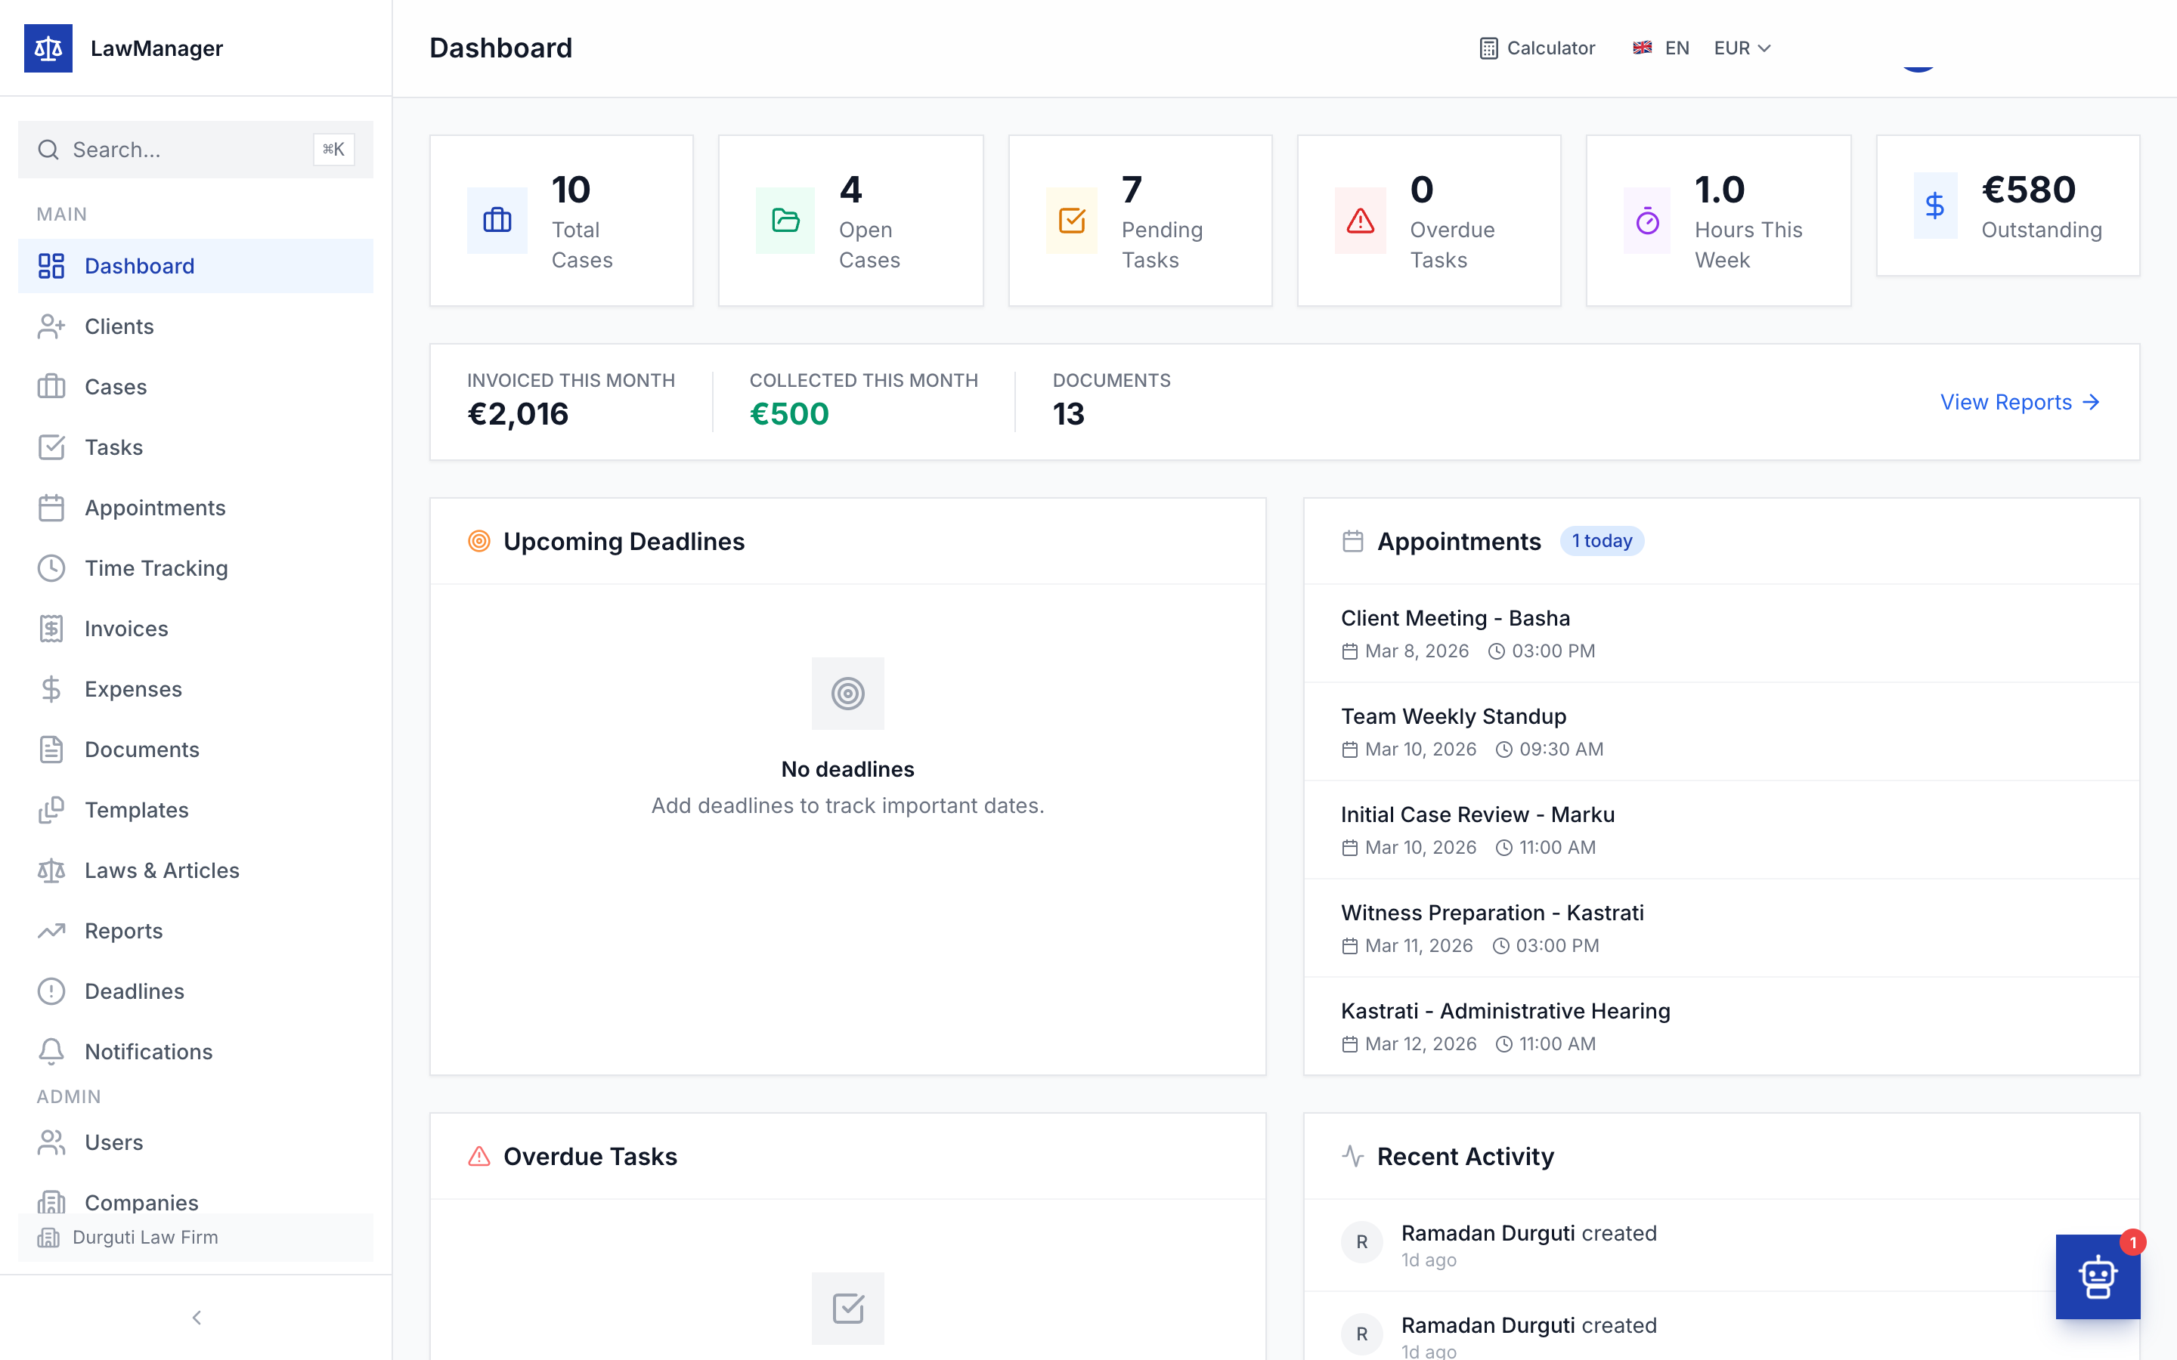Click the briefcase icon on Total Cases card

click(497, 221)
